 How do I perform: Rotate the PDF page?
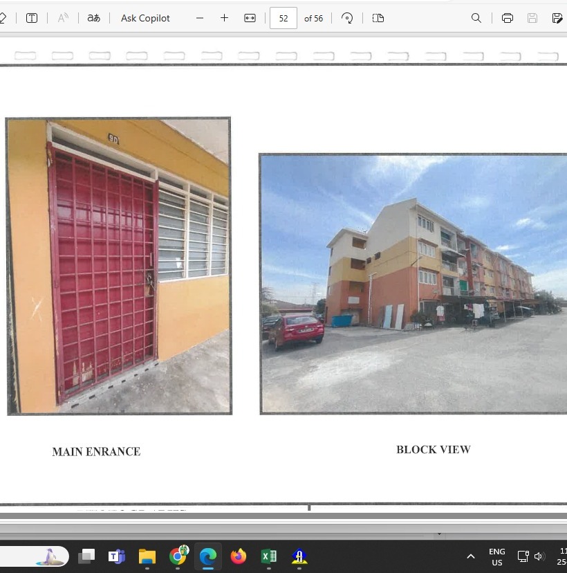pyautogui.click(x=347, y=18)
